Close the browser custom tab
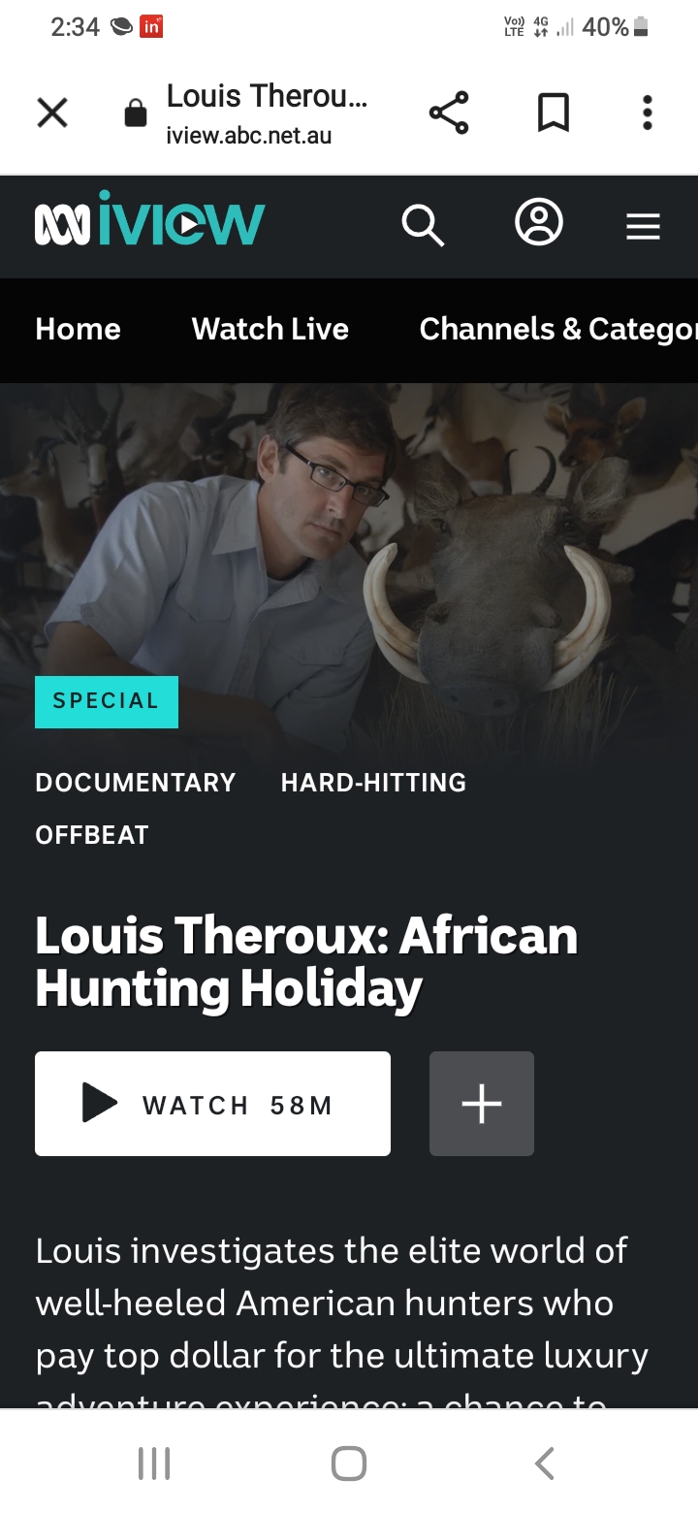This screenshot has width=698, height=1513. coord(52,113)
